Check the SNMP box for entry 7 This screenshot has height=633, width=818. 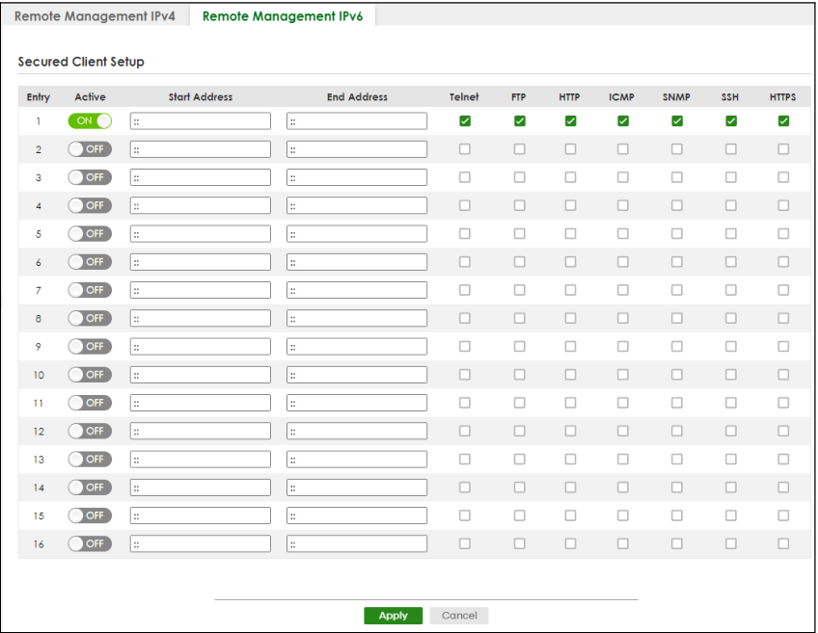pos(676,290)
